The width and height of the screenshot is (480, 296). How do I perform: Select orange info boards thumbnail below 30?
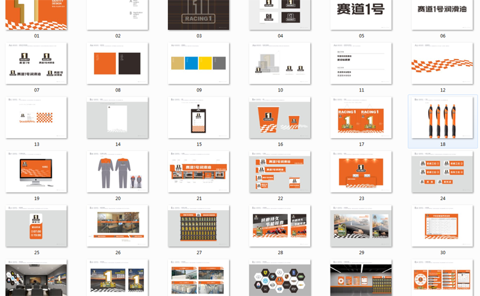(x=442, y=278)
